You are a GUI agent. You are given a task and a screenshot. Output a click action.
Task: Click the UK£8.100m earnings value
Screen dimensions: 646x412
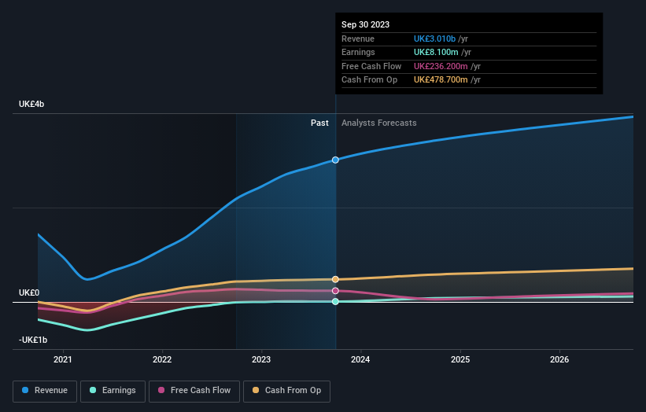[x=436, y=52]
